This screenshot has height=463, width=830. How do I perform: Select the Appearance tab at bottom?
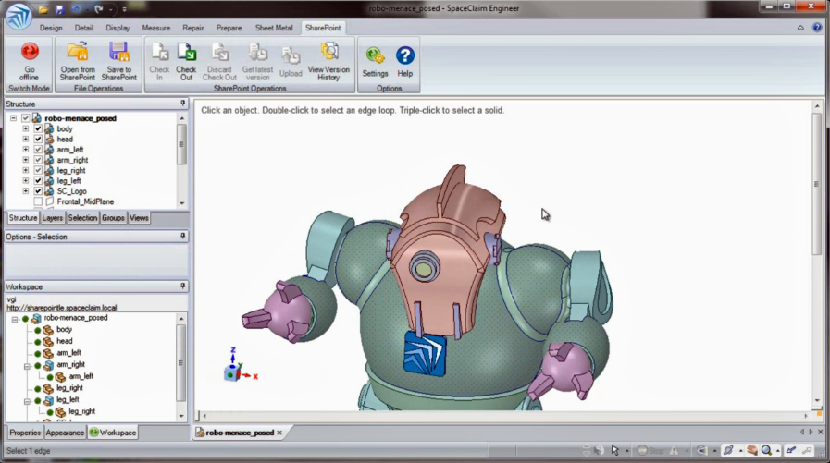click(x=65, y=433)
